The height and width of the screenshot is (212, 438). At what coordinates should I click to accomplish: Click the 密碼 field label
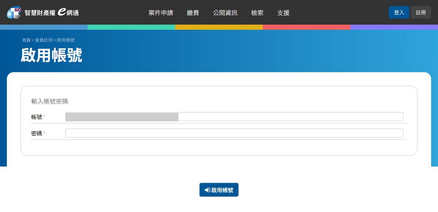tap(37, 134)
